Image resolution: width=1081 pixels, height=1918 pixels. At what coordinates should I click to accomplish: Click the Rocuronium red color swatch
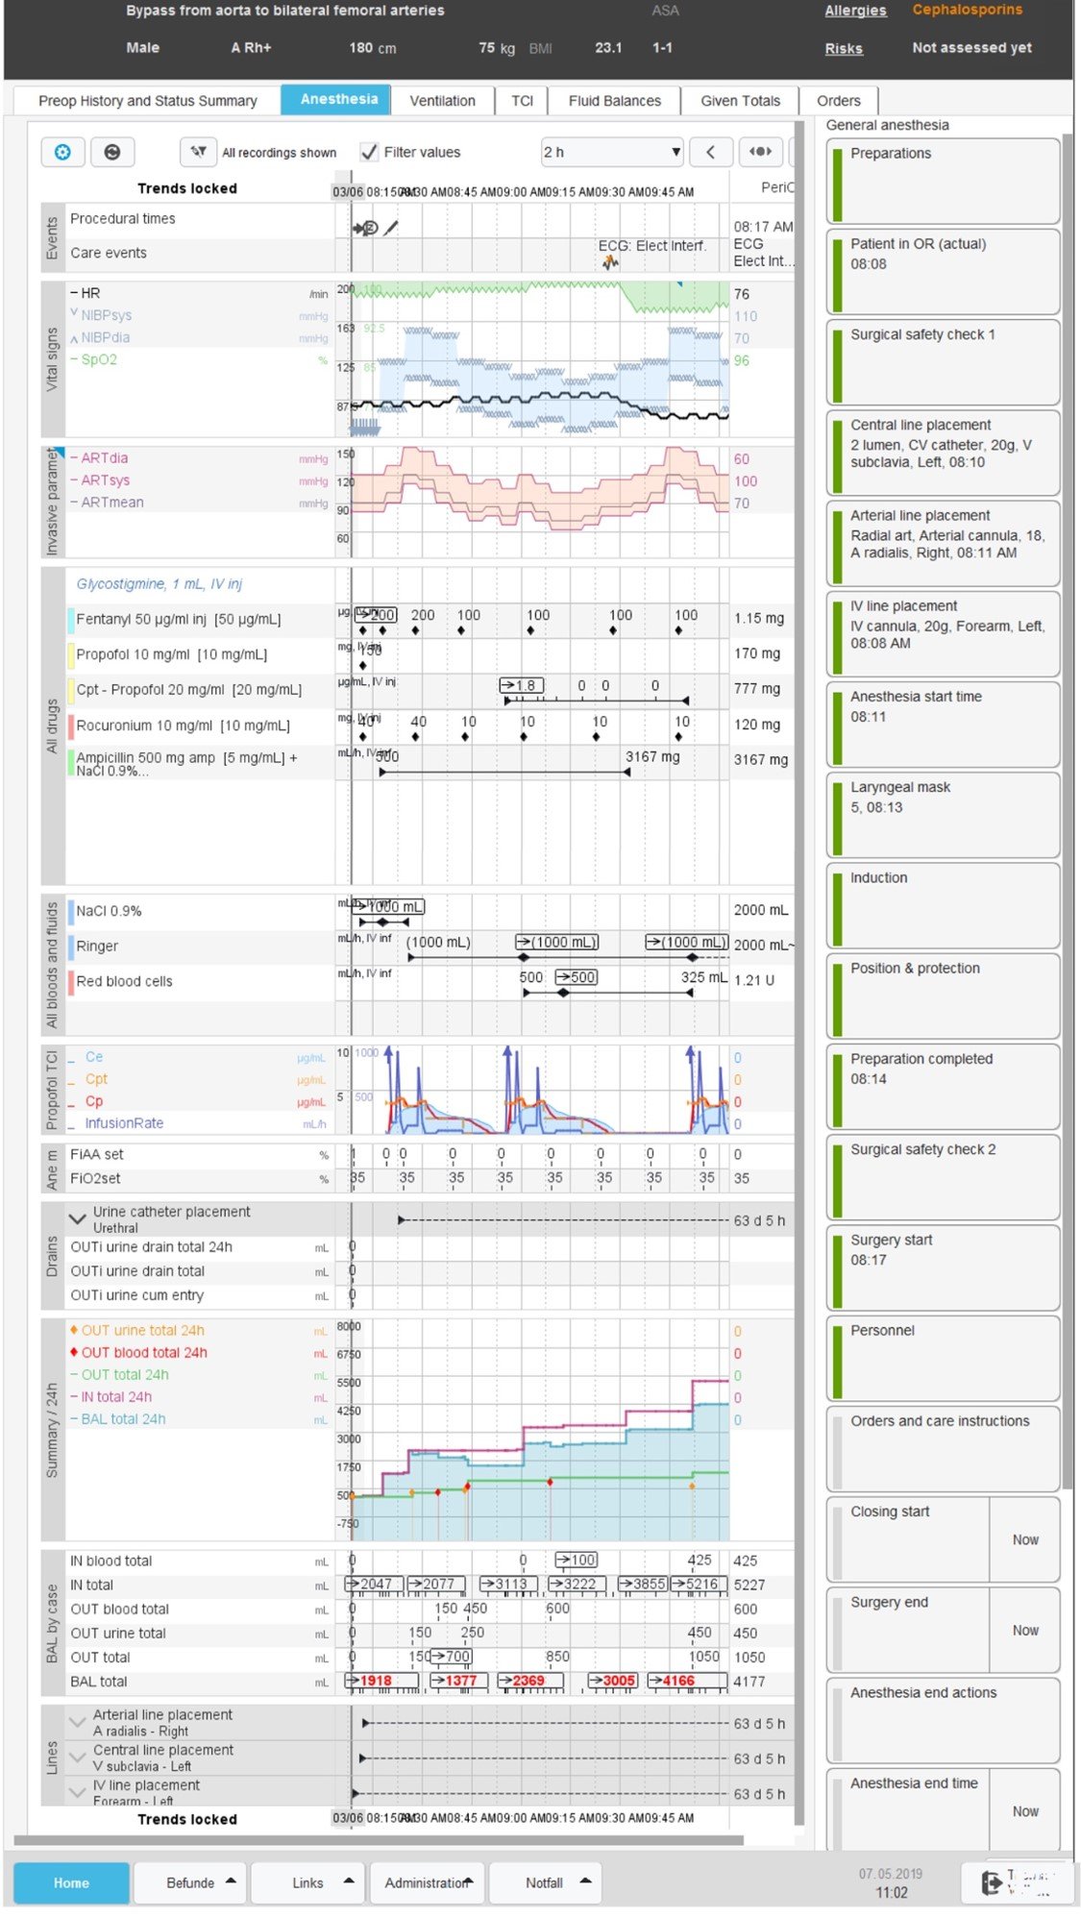click(x=71, y=725)
